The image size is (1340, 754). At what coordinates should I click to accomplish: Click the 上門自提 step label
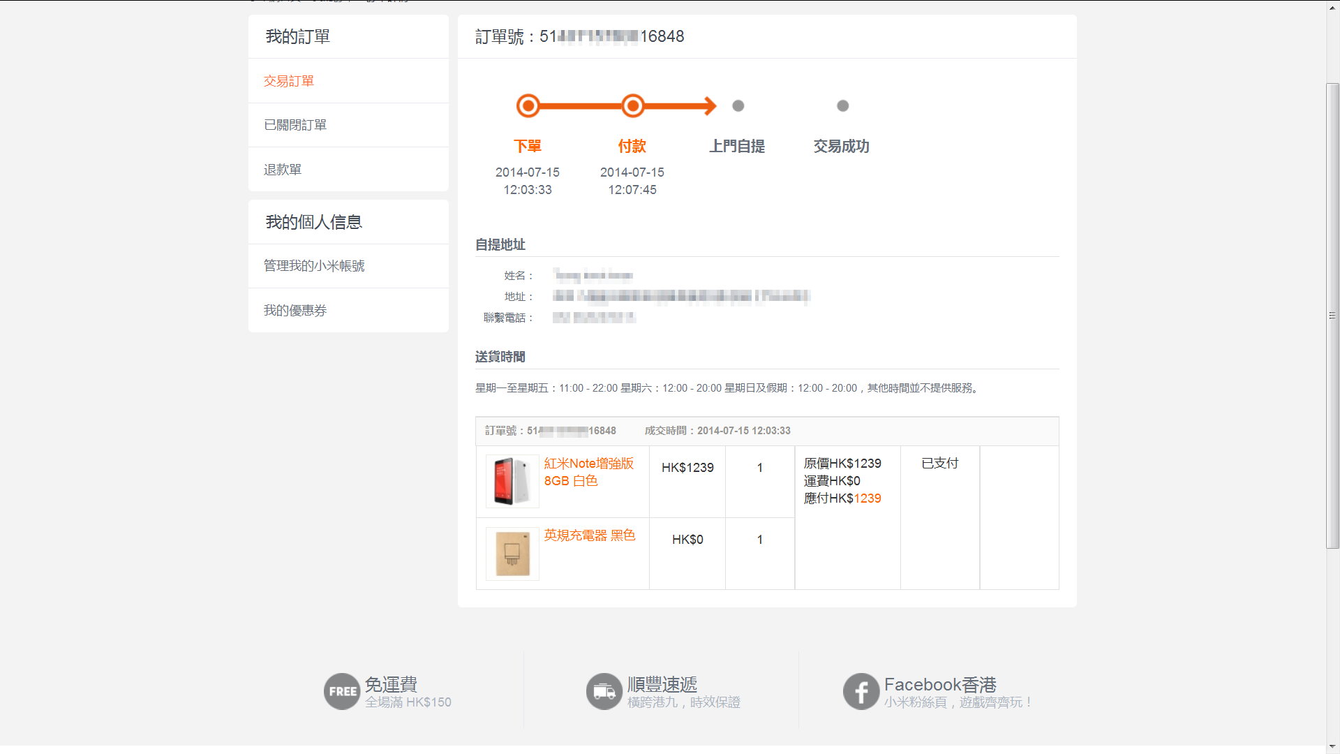pyautogui.click(x=738, y=147)
